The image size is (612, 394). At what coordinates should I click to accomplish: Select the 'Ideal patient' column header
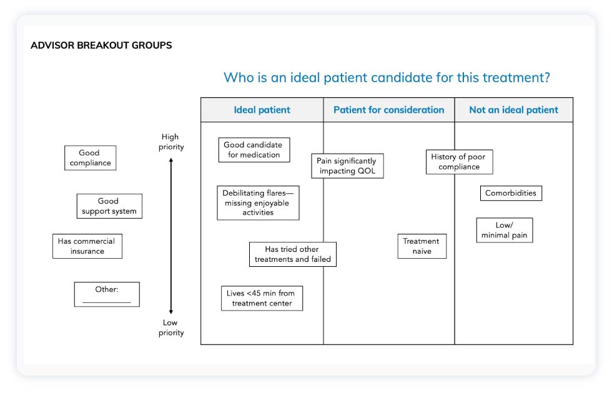click(x=262, y=110)
